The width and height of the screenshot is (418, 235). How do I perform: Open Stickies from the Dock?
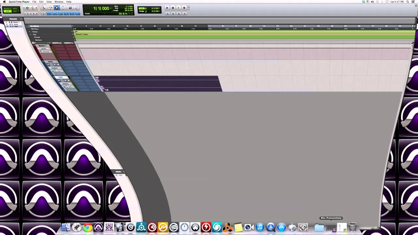click(x=238, y=227)
